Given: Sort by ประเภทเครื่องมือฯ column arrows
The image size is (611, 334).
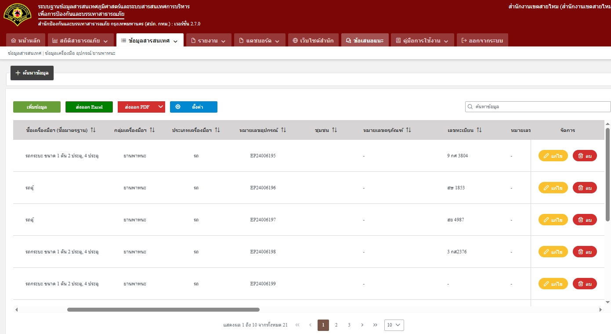Looking at the screenshot, I should point(217,130).
